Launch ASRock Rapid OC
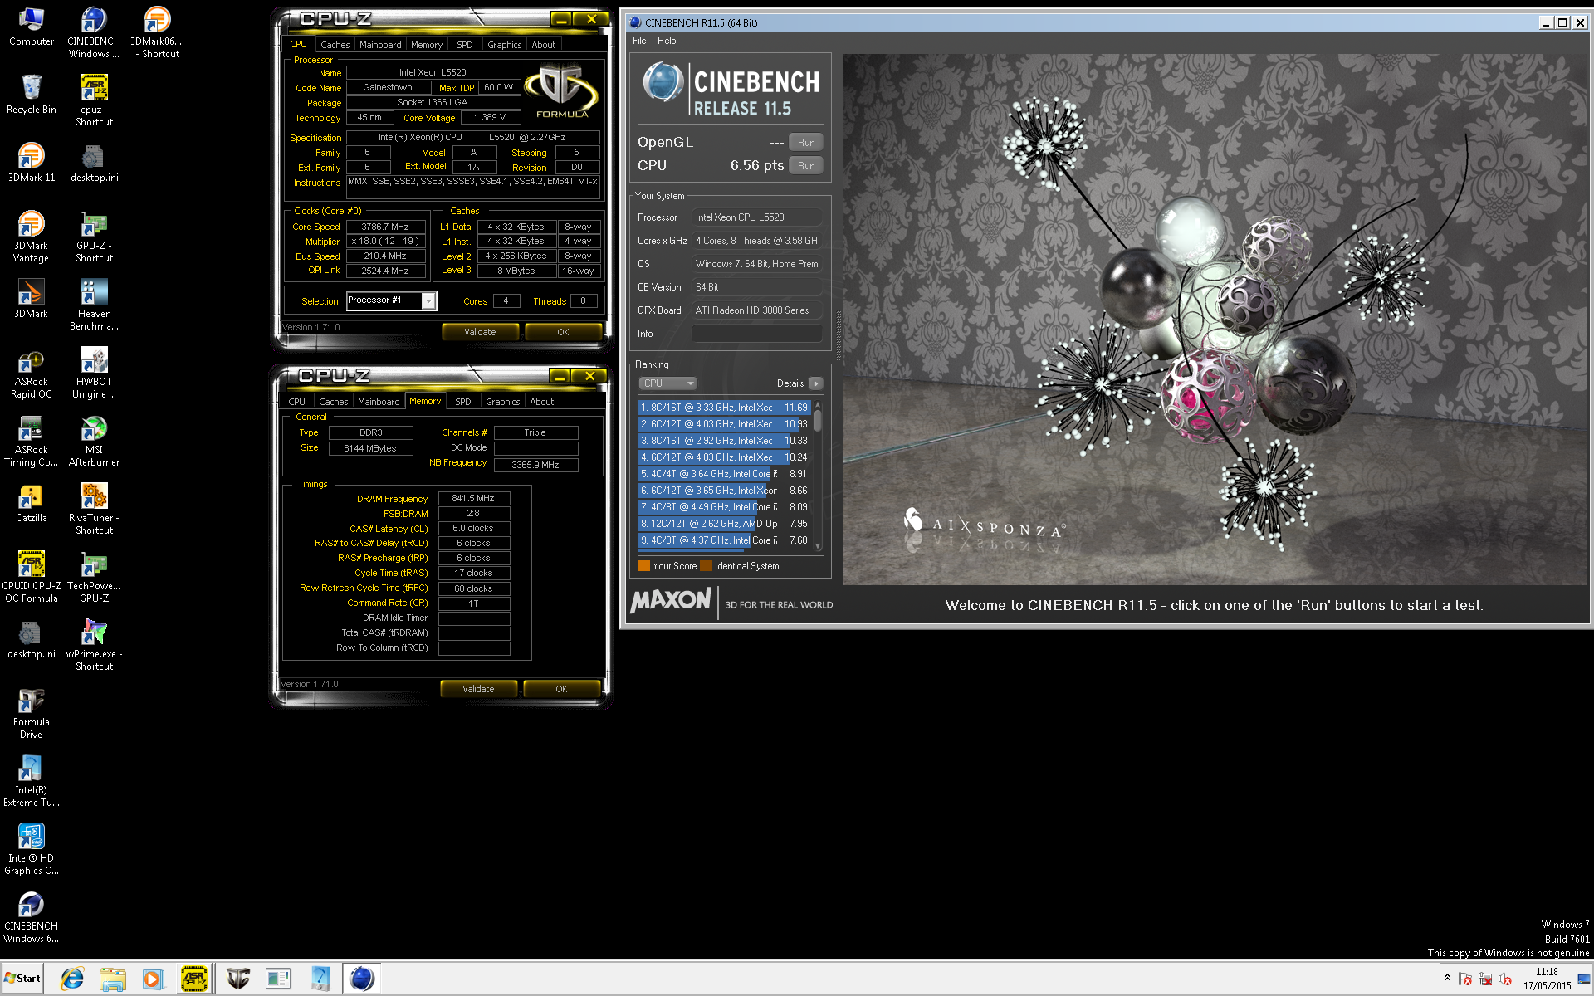Image resolution: width=1594 pixels, height=996 pixels. 32,373
